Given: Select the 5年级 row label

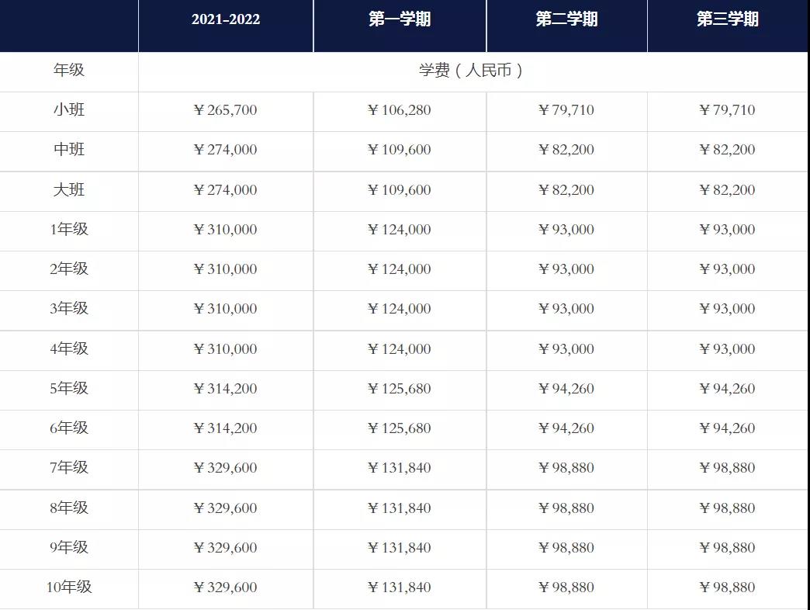Looking at the screenshot, I should (69, 389).
